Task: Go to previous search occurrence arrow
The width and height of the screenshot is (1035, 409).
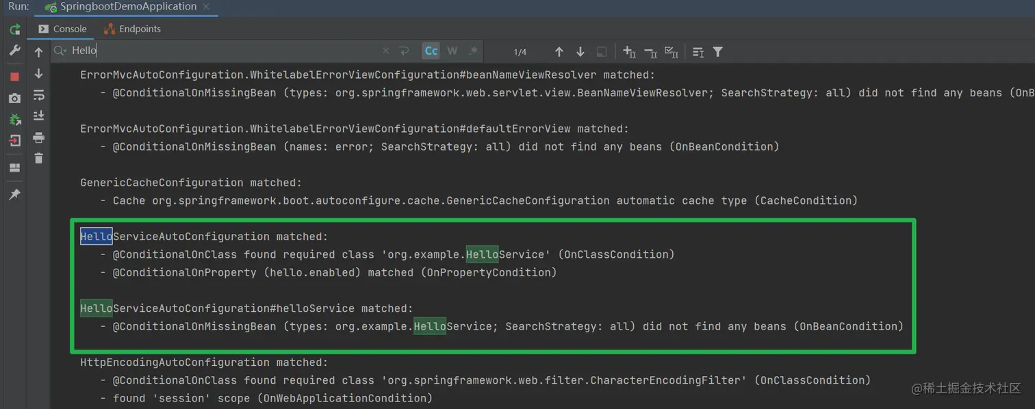Action: [x=559, y=52]
